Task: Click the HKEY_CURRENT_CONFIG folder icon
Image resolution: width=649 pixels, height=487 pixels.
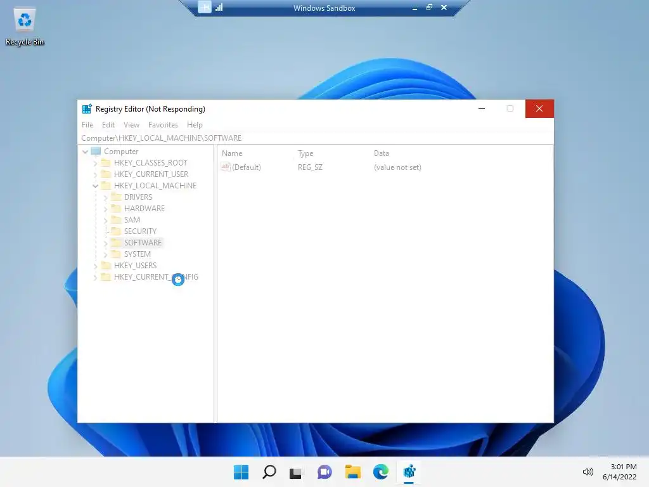Action: (x=106, y=276)
